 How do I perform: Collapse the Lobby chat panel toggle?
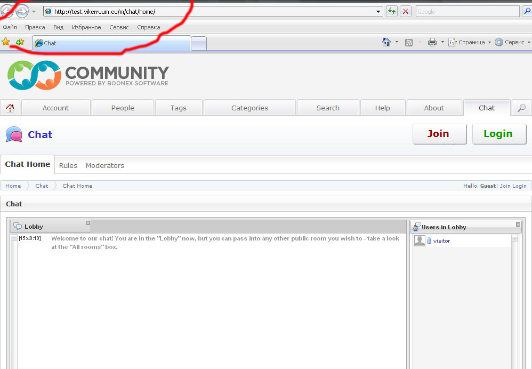click(x=88, y=223)
